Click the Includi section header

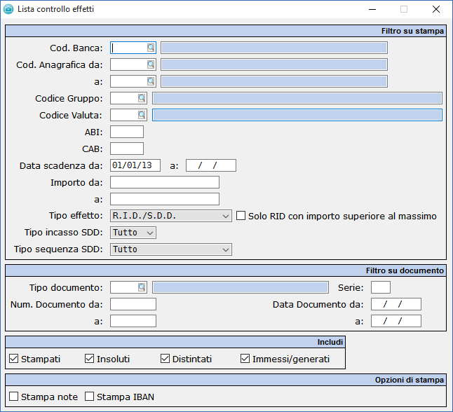175,342
